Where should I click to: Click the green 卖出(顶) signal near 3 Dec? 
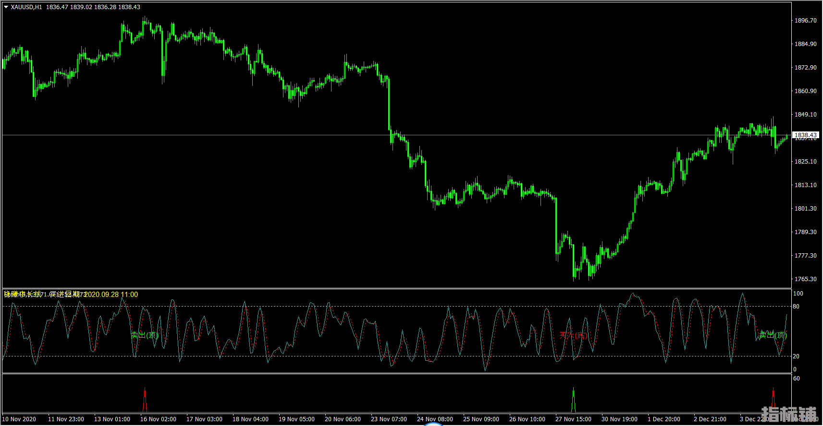[773, 335]
